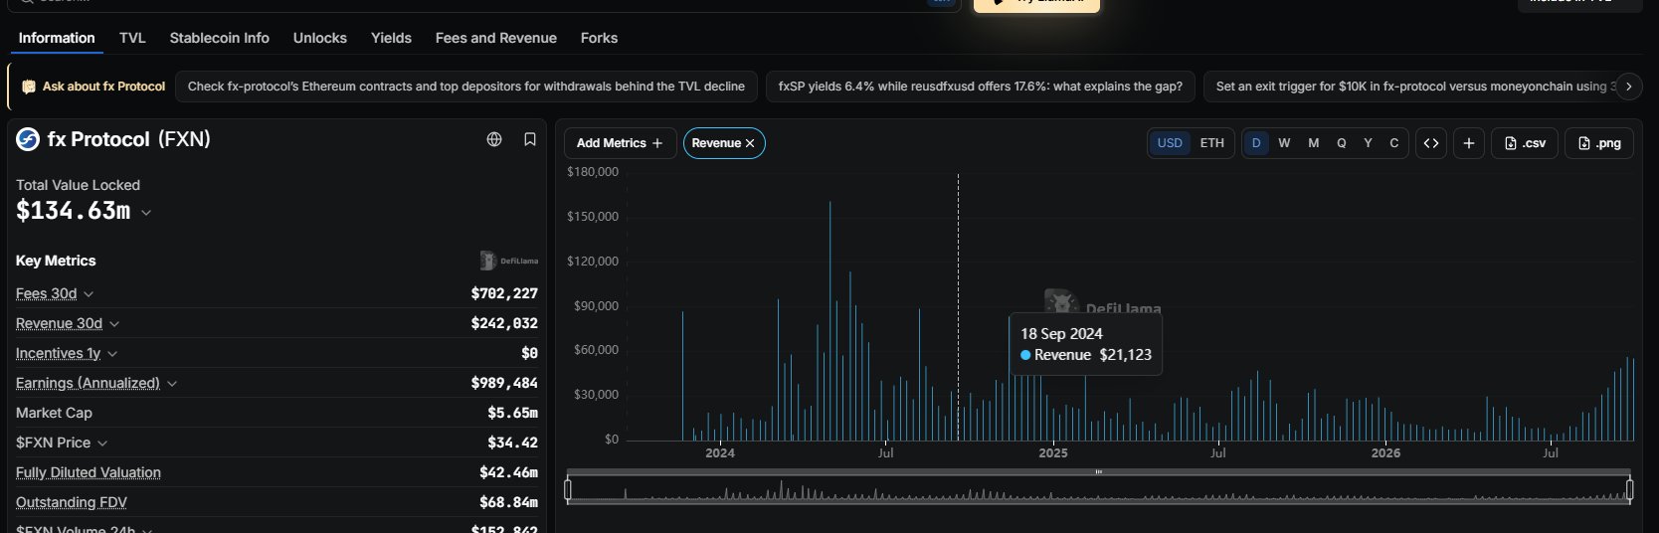Viewport: 1659px width, 533px height.
Task: Select quarterly Q interval
Action: click(1342, 143)
